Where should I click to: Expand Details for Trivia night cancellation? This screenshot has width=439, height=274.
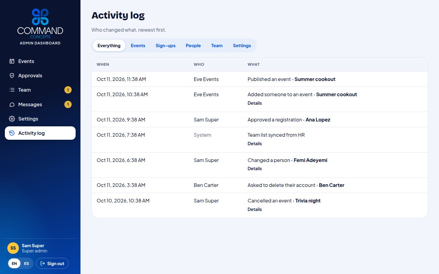[x=255, y=209]
